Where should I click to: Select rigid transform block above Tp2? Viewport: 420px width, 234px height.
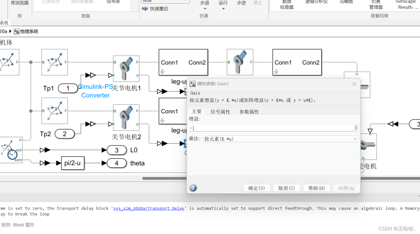[55, 111]
